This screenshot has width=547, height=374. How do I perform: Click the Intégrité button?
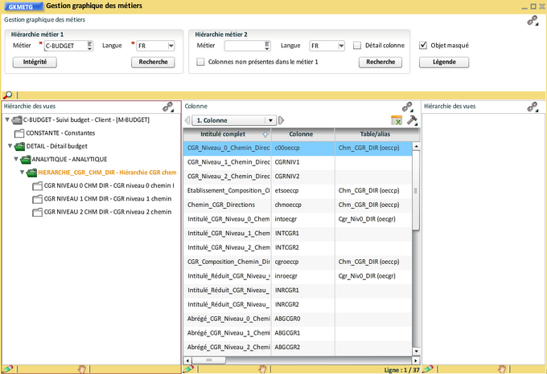[35, 62]
